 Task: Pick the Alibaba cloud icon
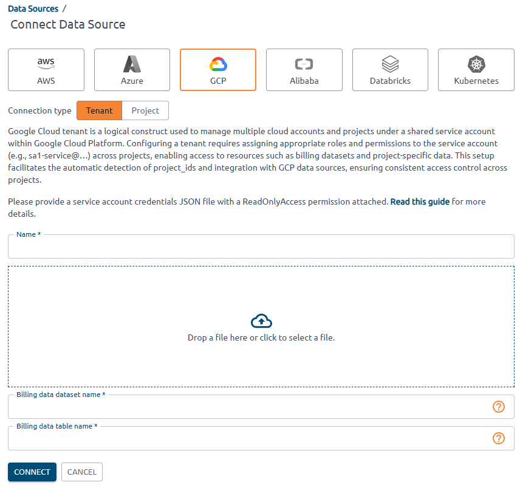coord(304,64)
